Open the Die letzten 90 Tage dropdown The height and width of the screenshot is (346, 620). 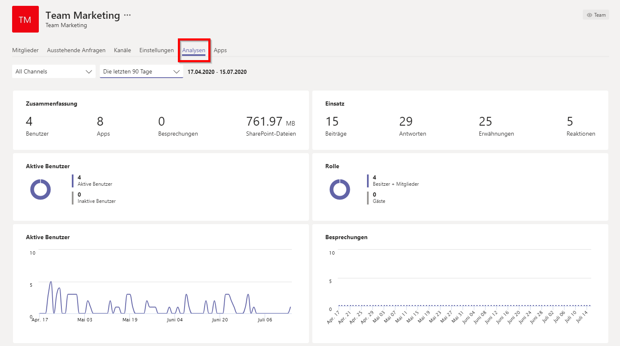(142, 71)
